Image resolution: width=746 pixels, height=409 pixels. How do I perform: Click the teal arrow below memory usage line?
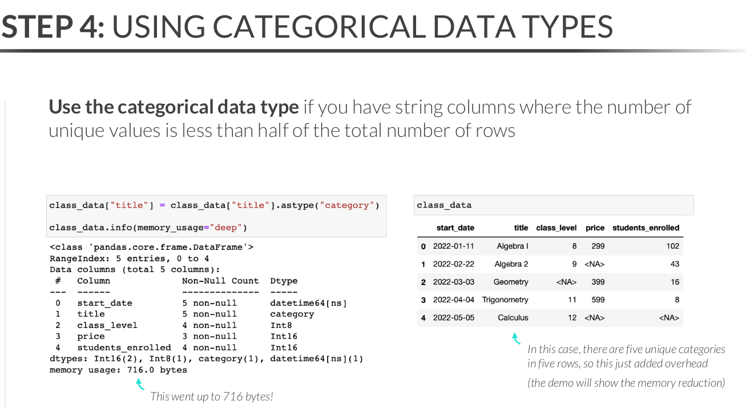pos(140,384)
